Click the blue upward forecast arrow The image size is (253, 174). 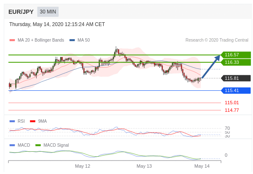(x=211, y=66)
